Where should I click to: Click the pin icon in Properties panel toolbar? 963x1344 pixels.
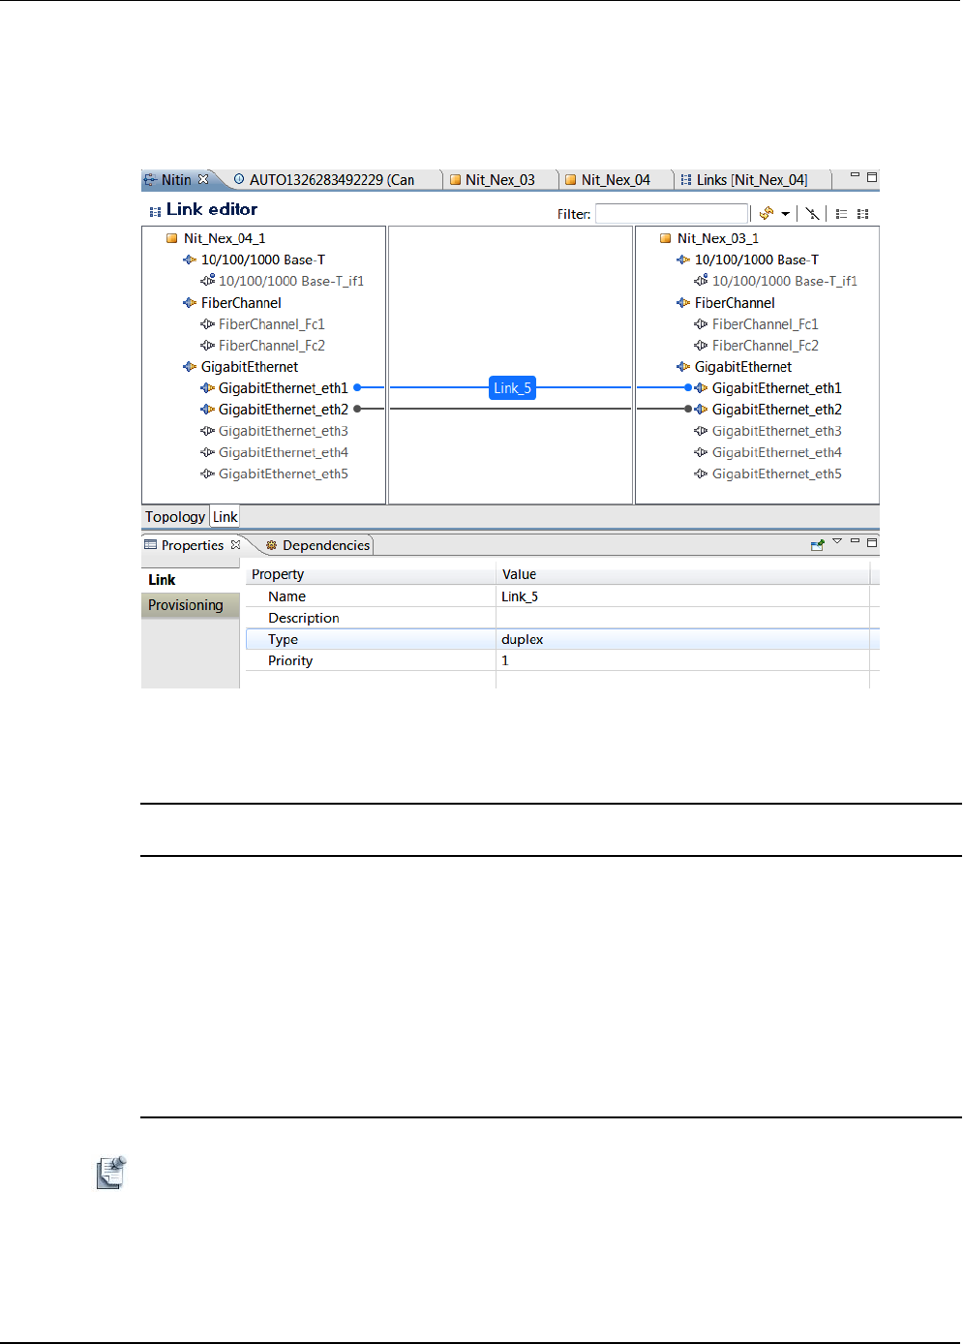(818, 545)
